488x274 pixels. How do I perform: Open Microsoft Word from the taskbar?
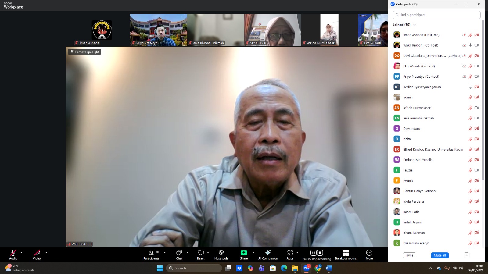(x=328, y=268)
